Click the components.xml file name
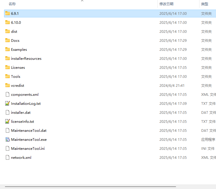Screen dimensions: 216x189 click(x=25, y=95)
